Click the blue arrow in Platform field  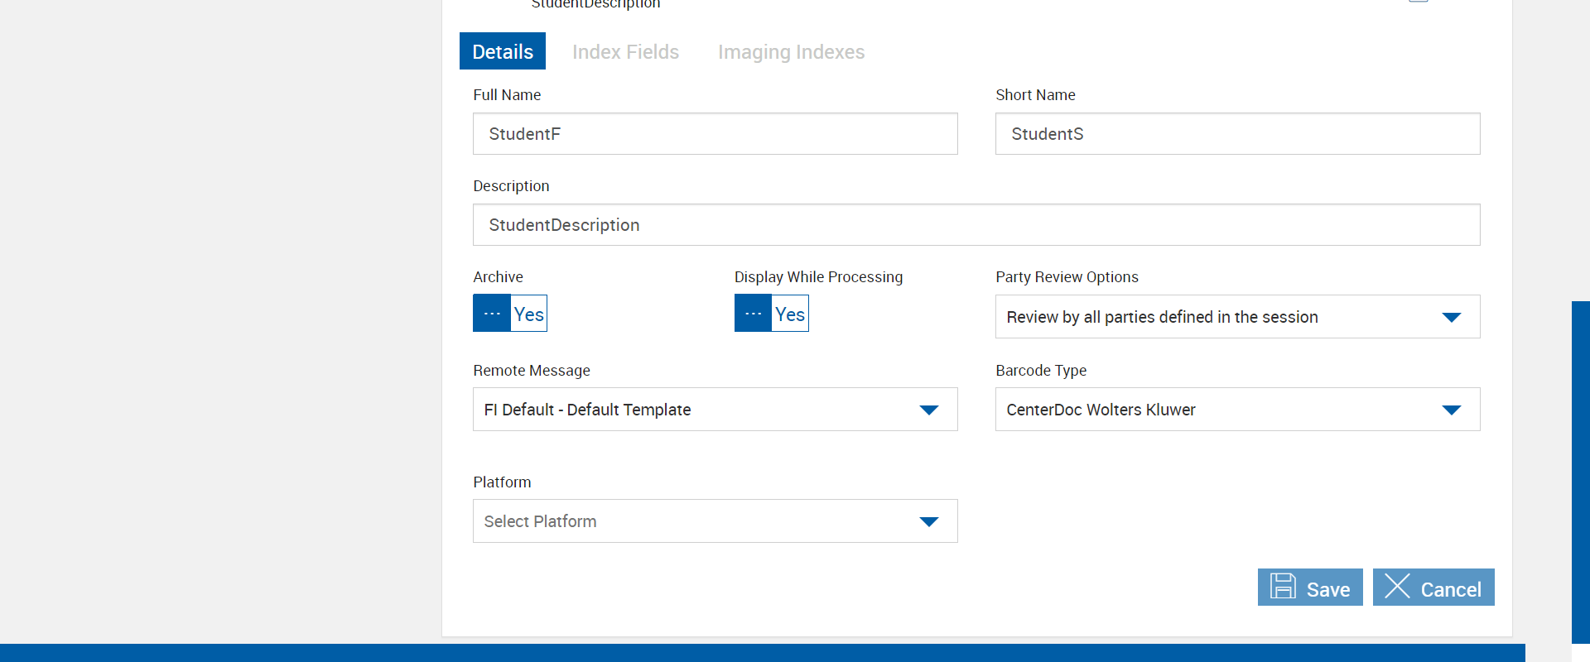click(x=929, y=521)
